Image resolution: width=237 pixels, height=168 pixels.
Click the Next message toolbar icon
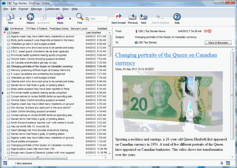[144, 17]
